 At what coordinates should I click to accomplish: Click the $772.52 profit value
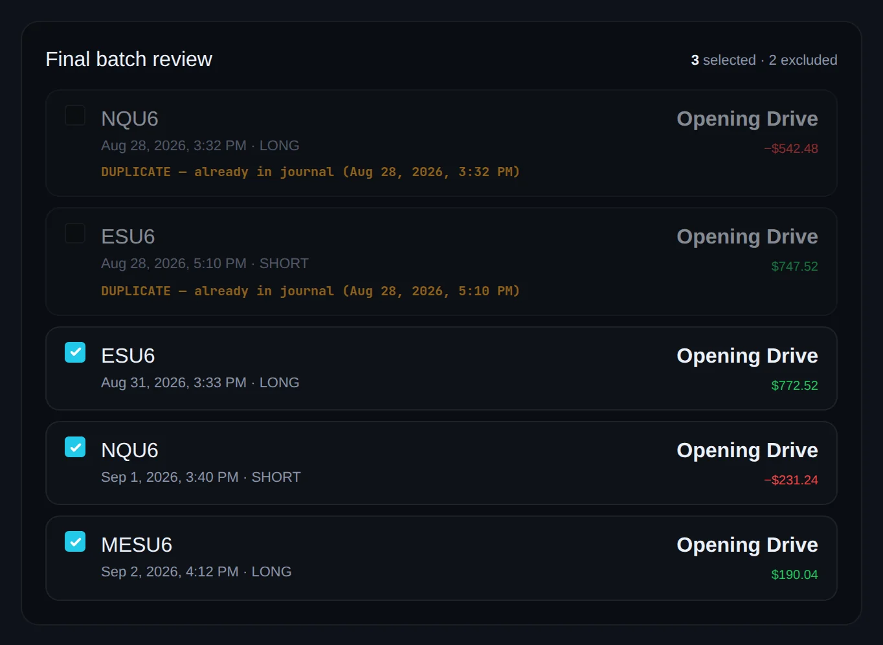pos(794,385)
